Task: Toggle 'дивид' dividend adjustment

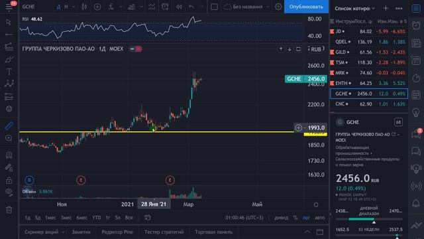Action: (281, 218)
